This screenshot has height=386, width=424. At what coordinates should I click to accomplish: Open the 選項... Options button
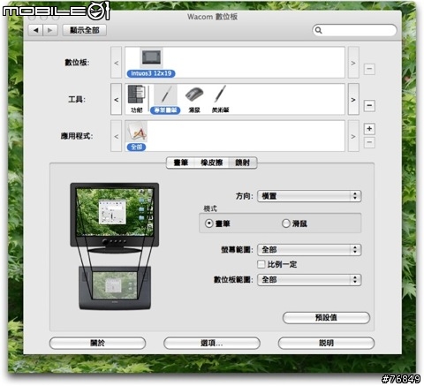[x=212, y=344]
